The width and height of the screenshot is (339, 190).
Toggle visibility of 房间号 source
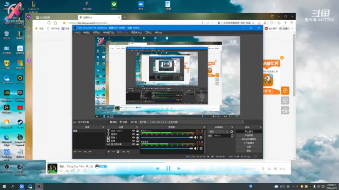coord(133,134)
